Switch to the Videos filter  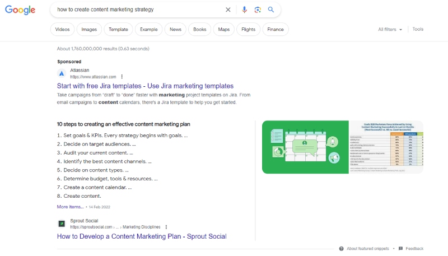point(62,30)
